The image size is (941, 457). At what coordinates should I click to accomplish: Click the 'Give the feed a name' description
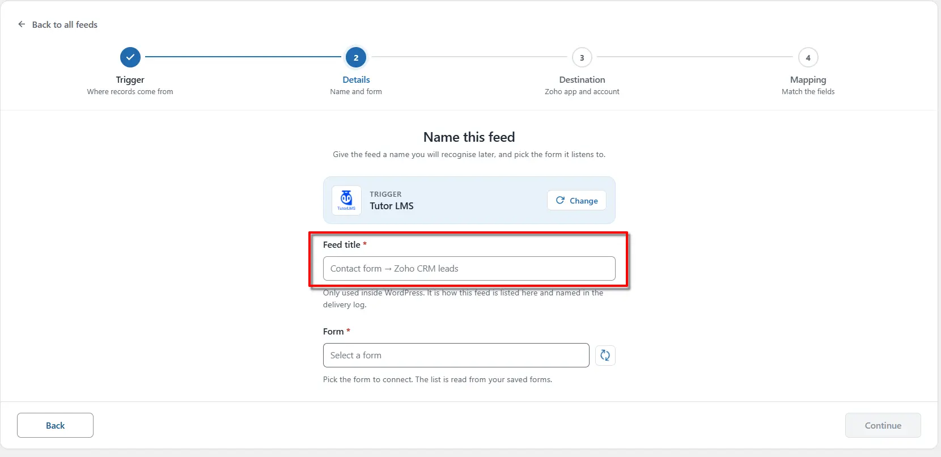(469, 154)
